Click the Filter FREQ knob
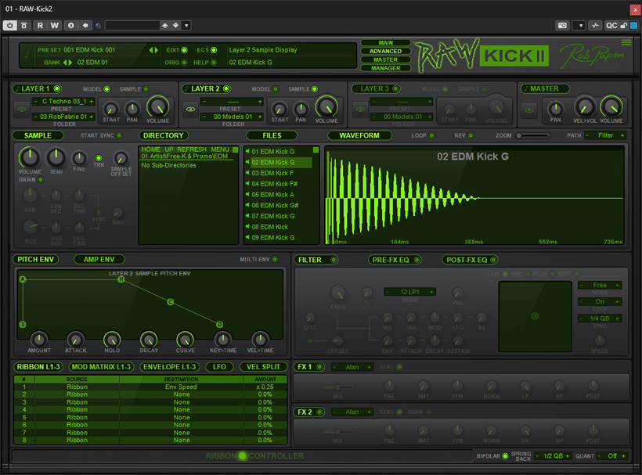This screenshot has width=642, height=475. pyautogui.click(x=337, y=293)
